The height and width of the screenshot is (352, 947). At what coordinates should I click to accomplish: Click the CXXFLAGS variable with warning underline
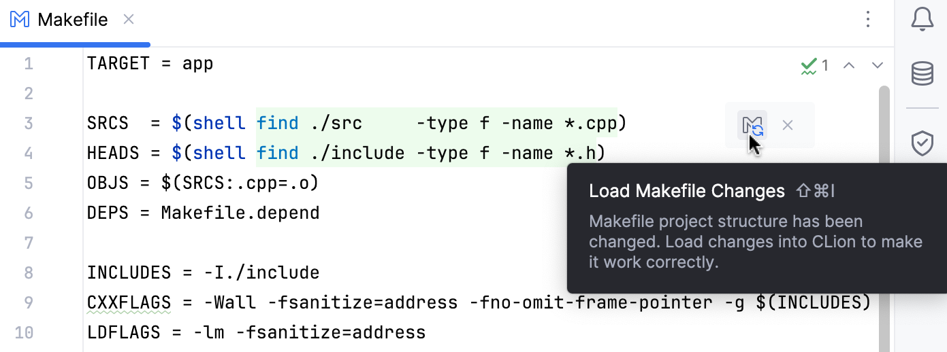coord(129,302)
